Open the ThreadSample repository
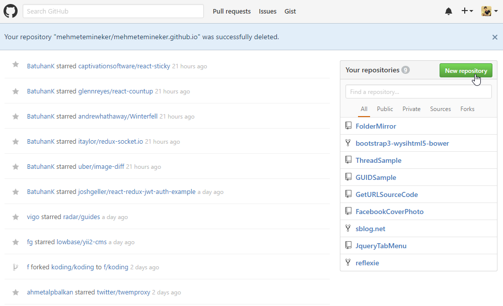The height and width of the screenshot is (306, 503). pos(378,160)
